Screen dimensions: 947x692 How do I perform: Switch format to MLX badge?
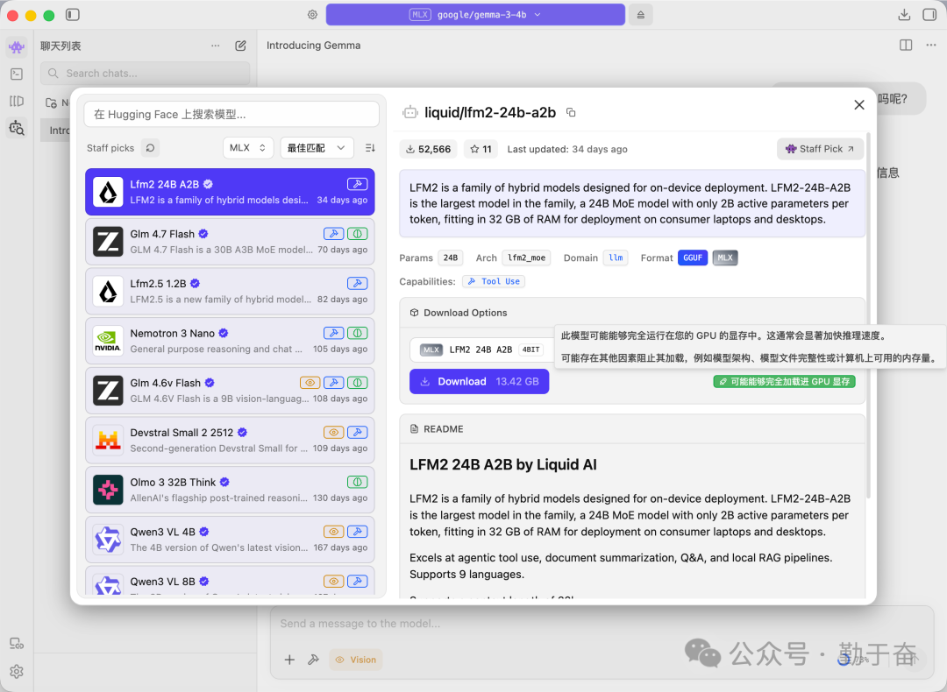click(725, 258)
